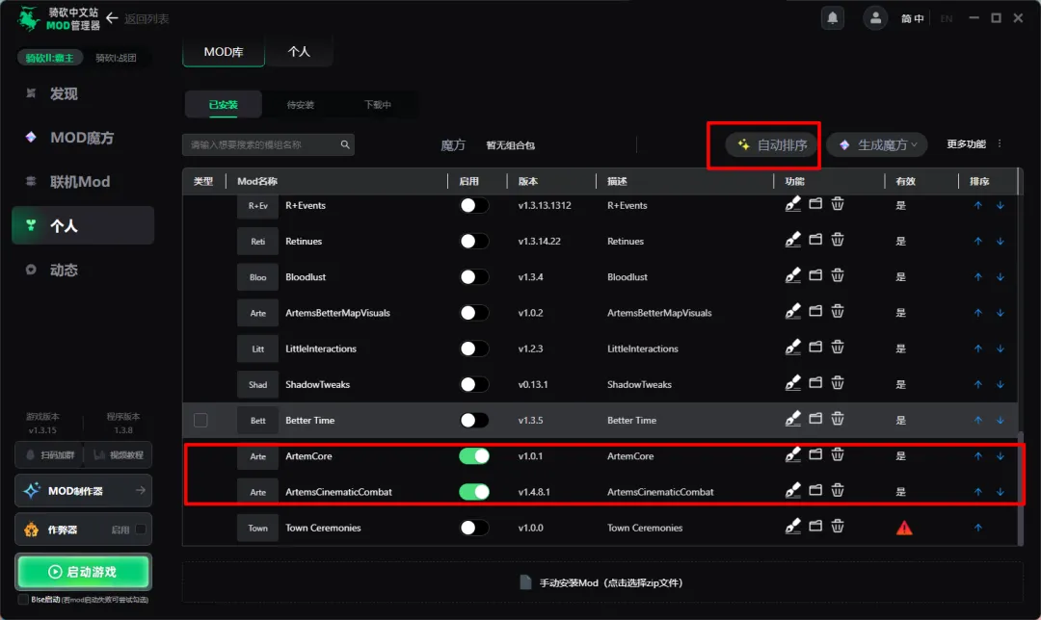Delete the ArtemsCinematicCombat mod
The height and width of the screenshot is (620, 1041).
point(838,490)
